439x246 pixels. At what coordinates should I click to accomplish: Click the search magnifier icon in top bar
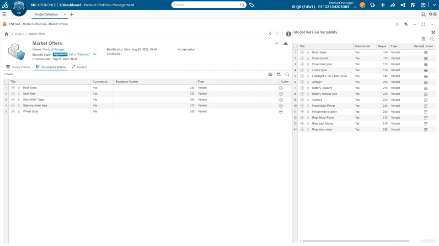point(242,5)
